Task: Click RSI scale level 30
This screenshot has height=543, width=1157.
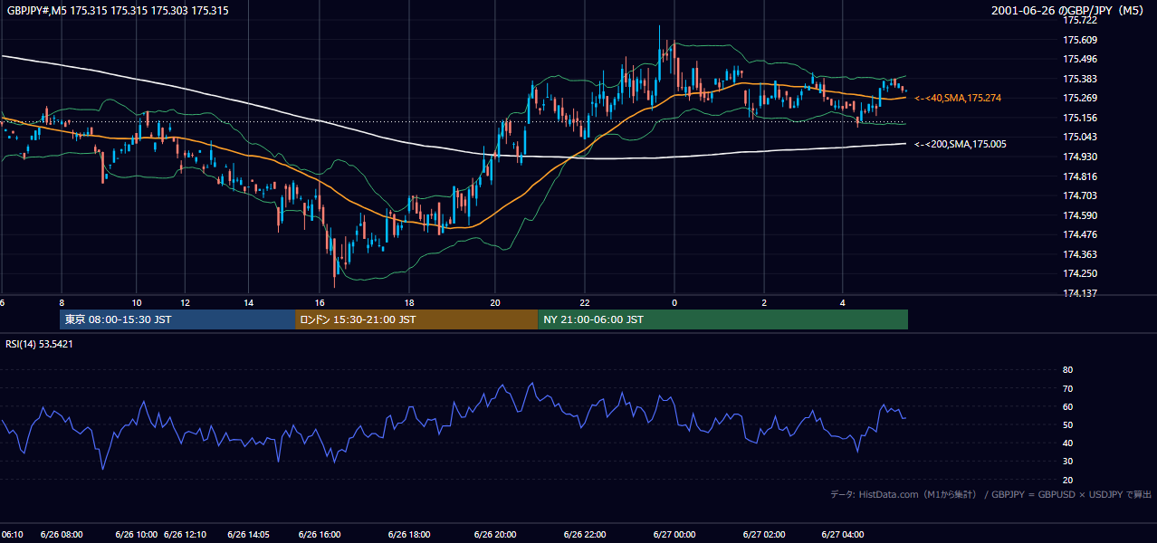Action: (1067, 462)
